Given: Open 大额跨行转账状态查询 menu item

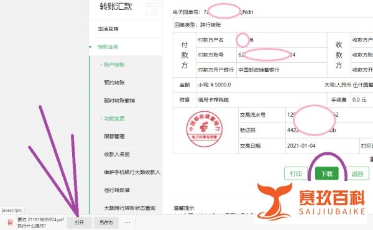Looking at the screenshot, I should pyautogui.click(x=130, y=208).
